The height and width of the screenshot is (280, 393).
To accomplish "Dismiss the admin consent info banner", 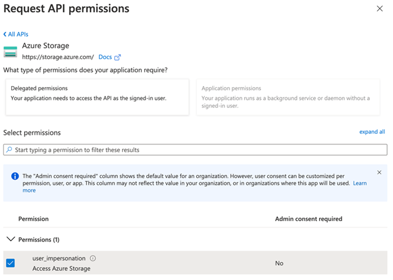I will click(x=379, y=173).
